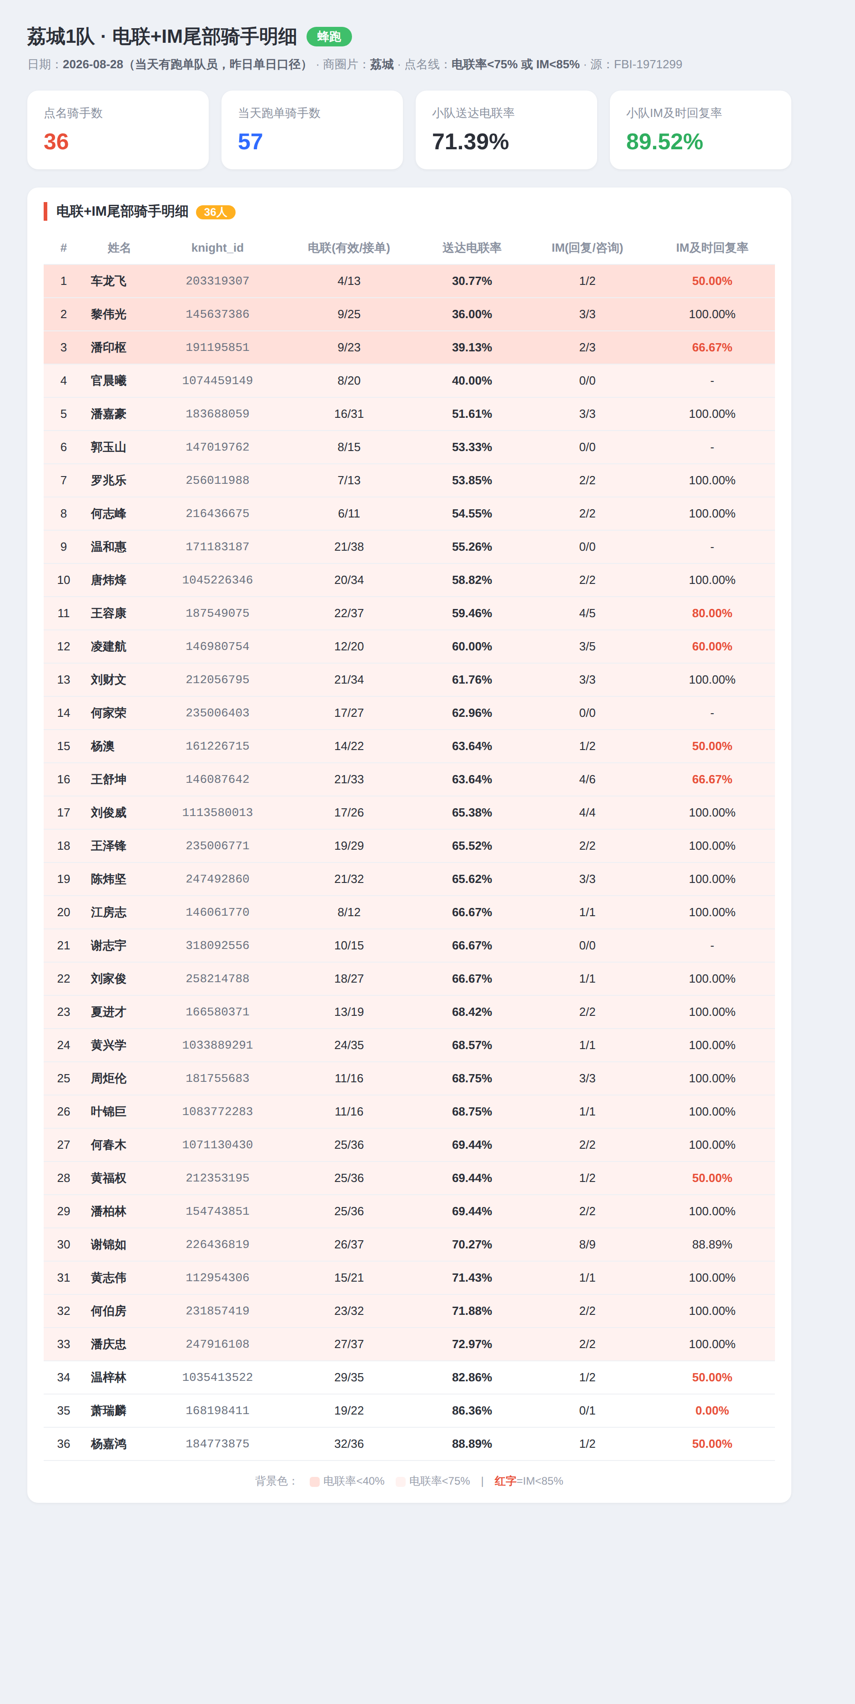Click the 电联(有效/接单) column header

pos(349,248)
